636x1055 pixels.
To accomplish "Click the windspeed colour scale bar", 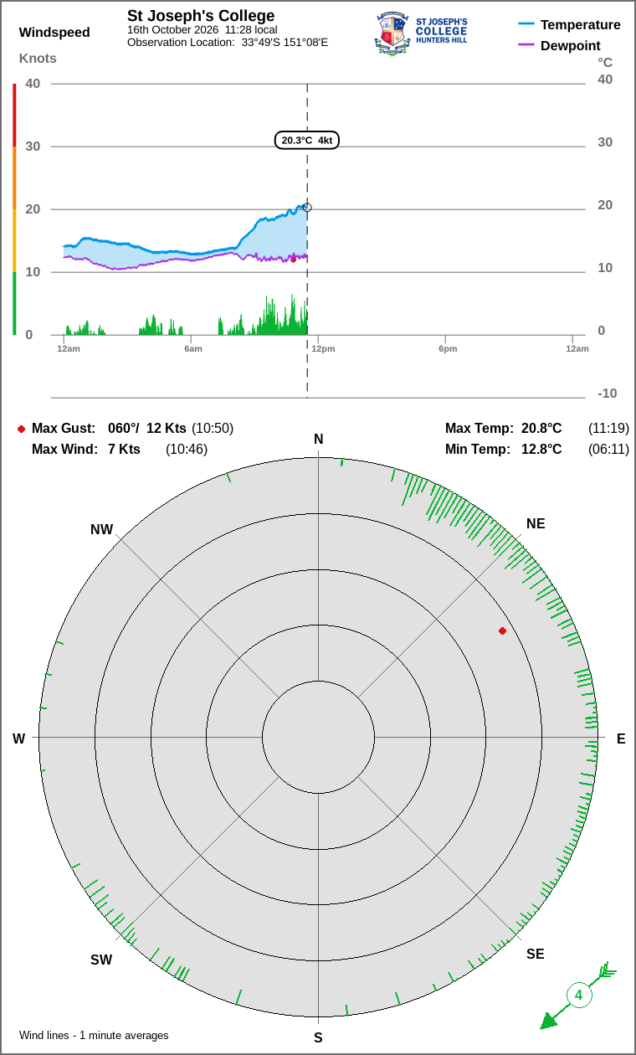I will [14, 209].
